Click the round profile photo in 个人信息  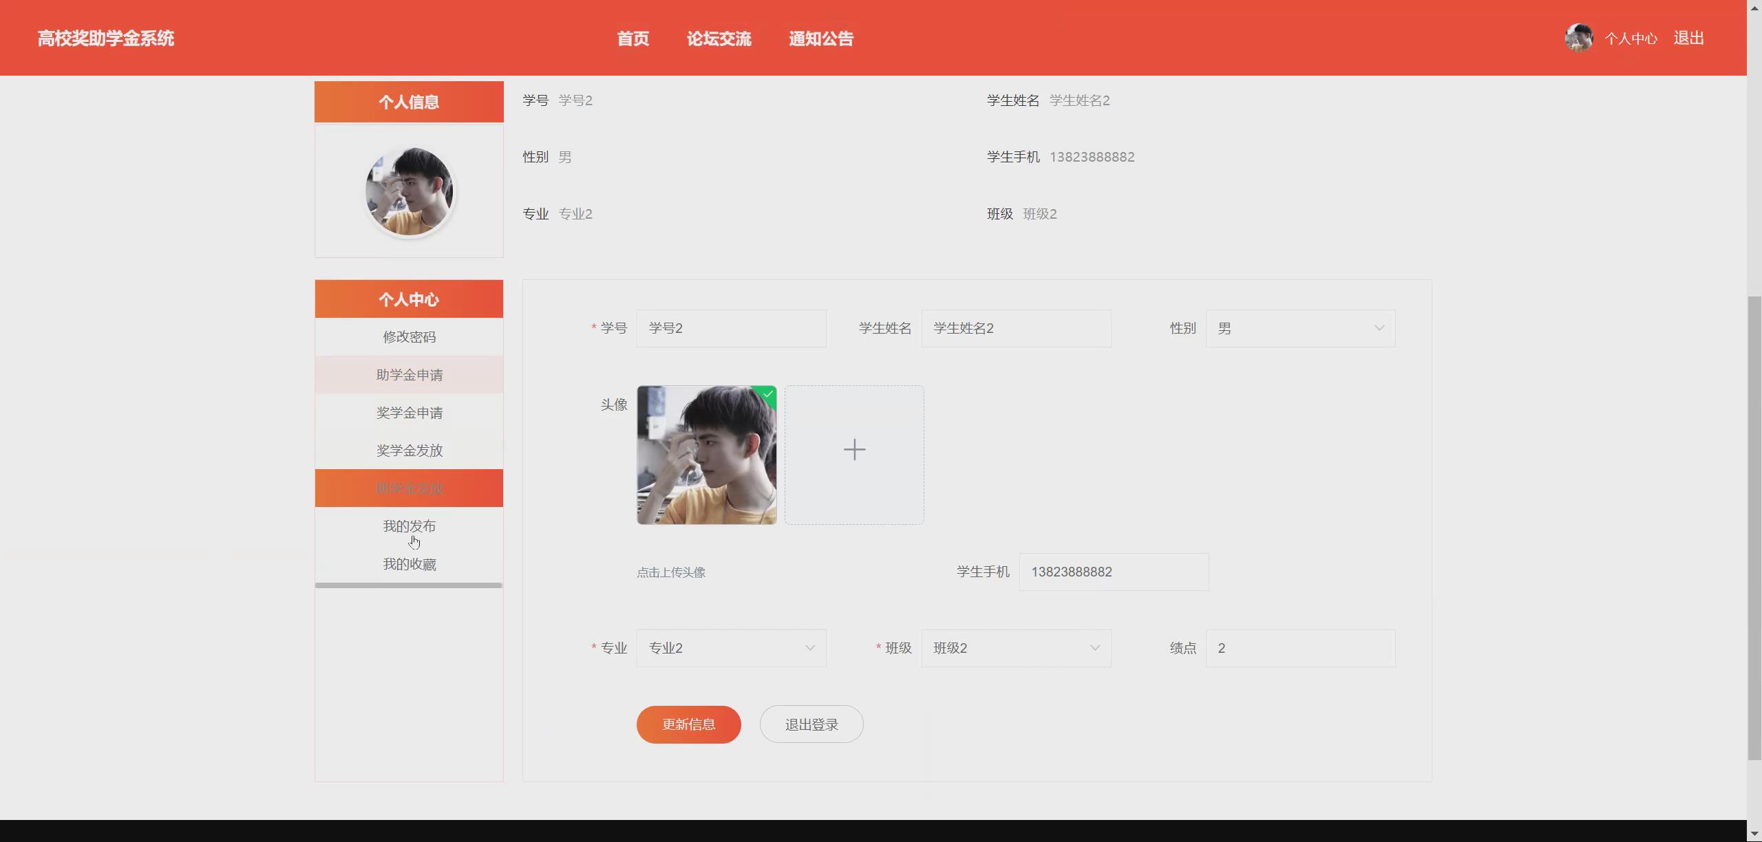(x=409, y=191)
